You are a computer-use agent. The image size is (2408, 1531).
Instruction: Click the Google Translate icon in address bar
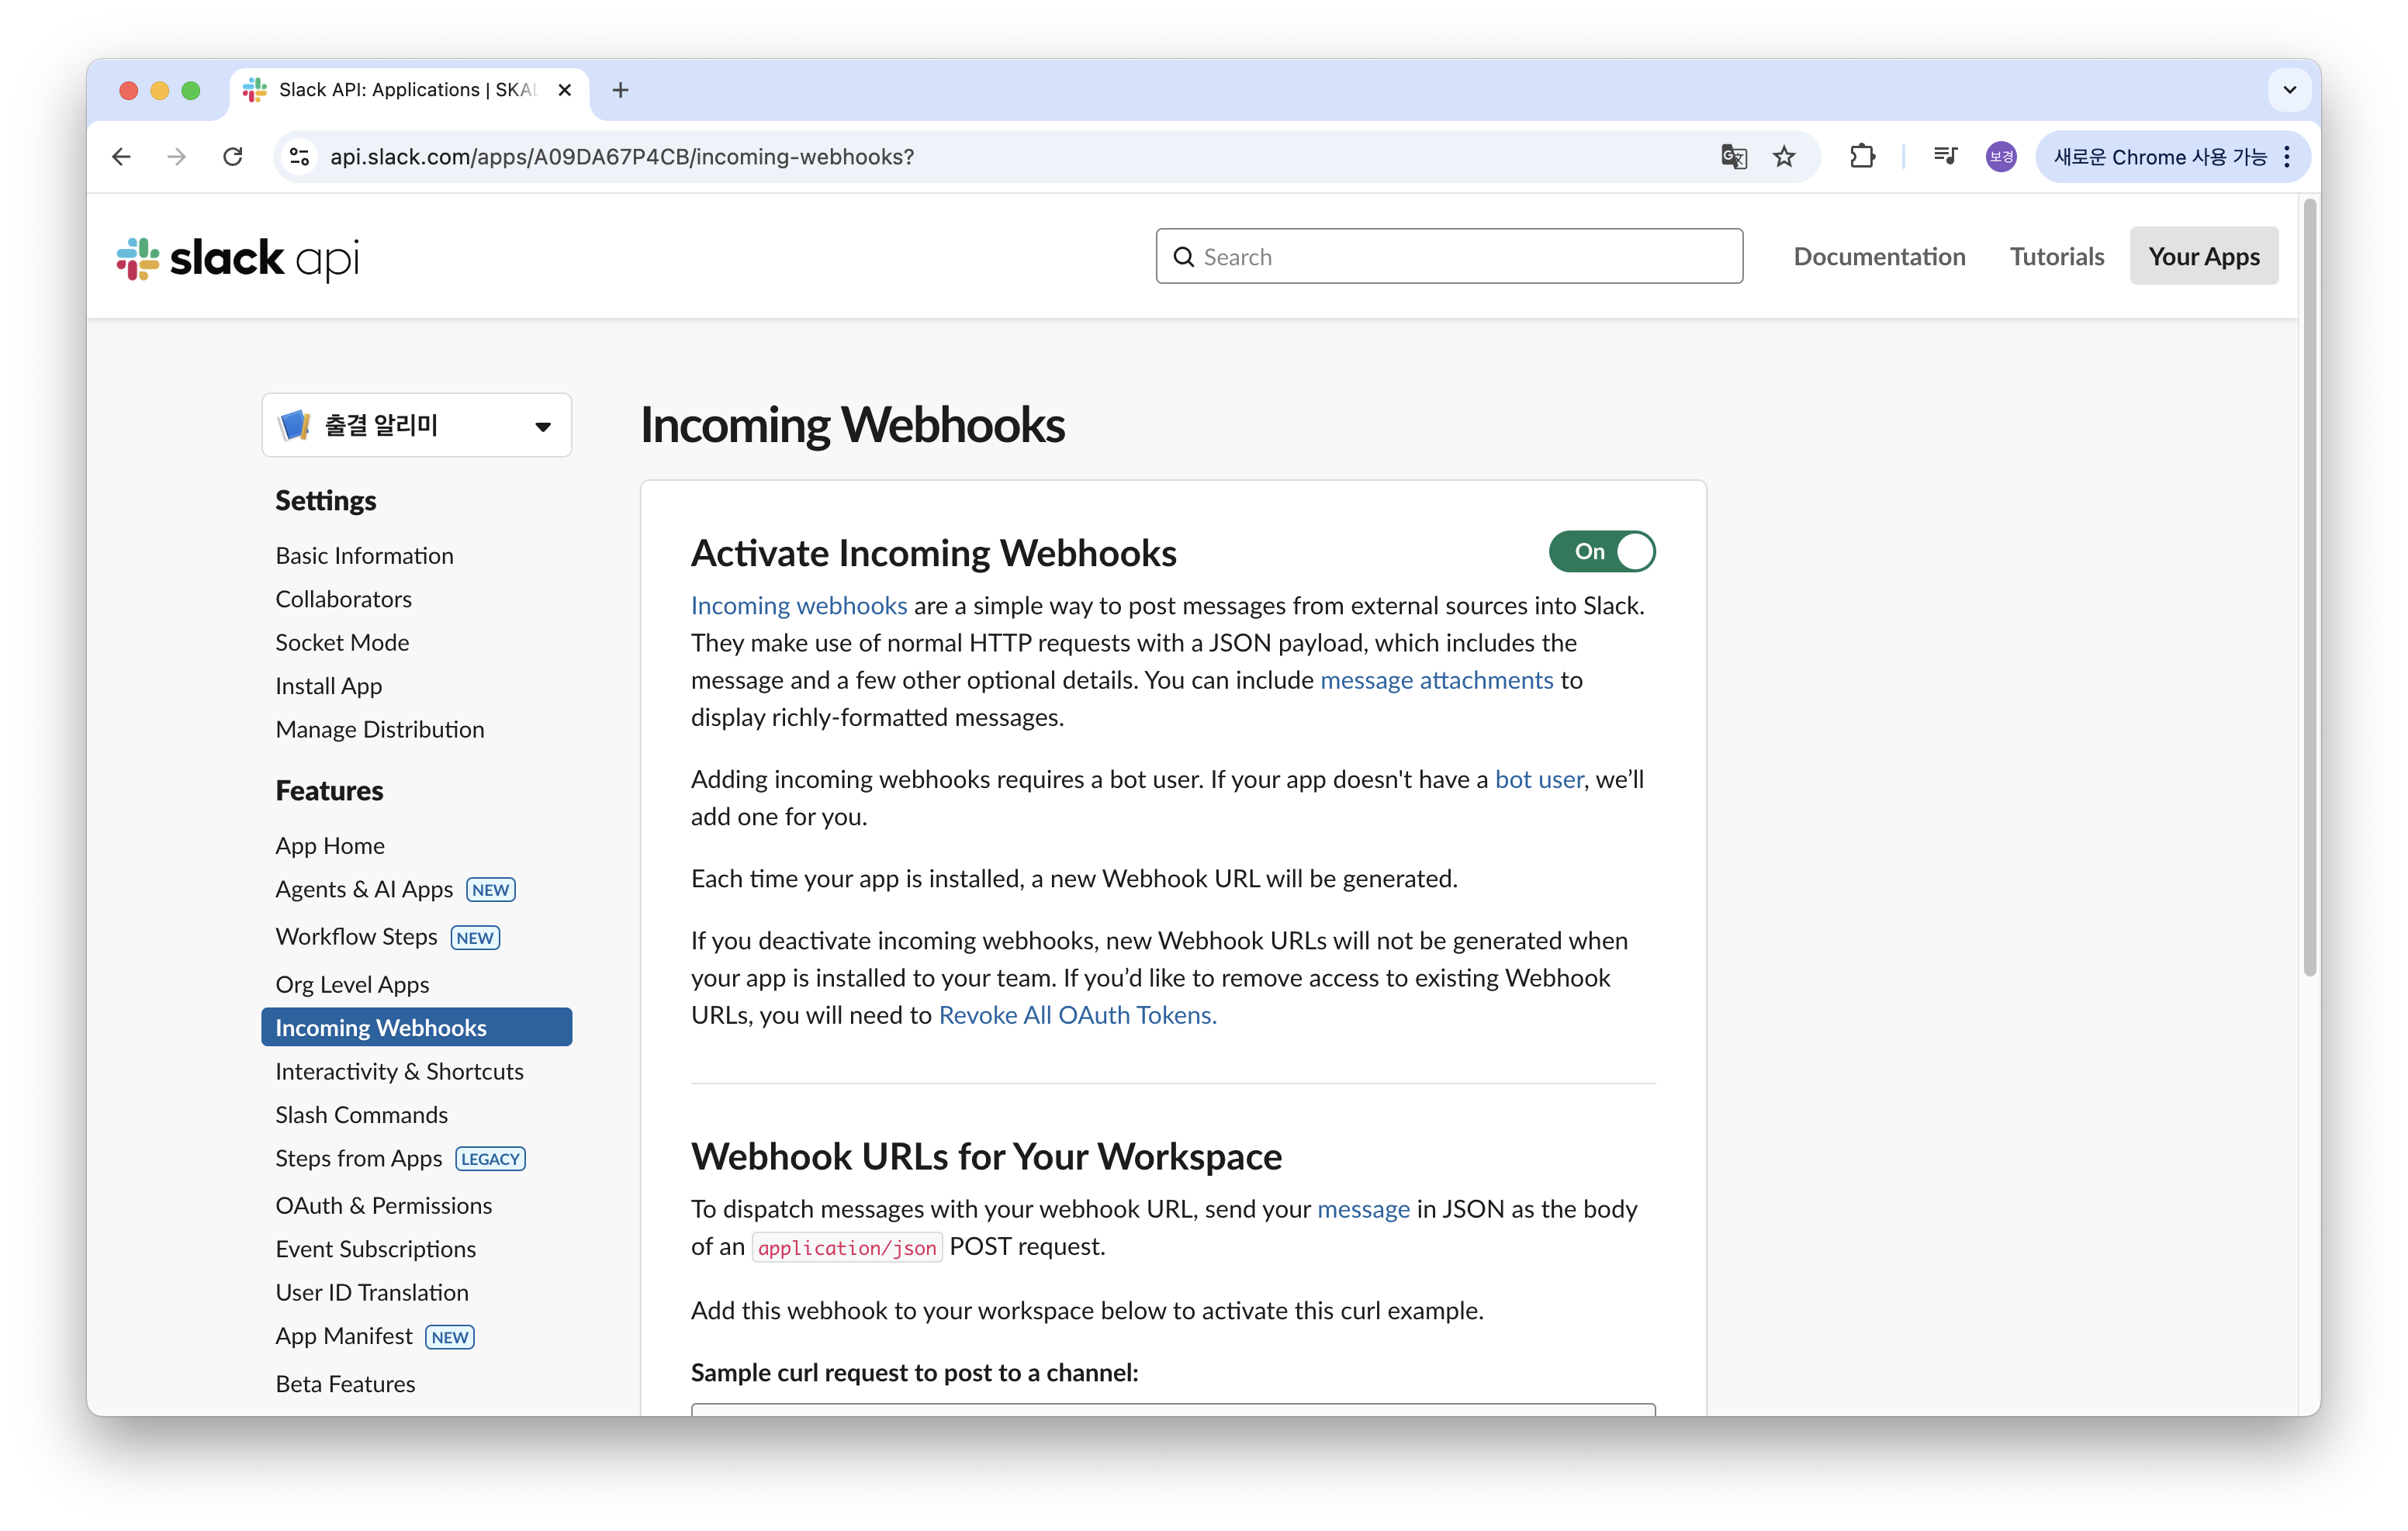pyautogui.click(x=1733, y=157)
